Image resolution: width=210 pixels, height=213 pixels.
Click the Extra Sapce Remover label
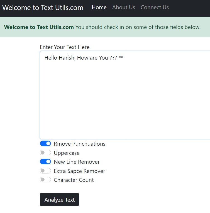(79, 171)
